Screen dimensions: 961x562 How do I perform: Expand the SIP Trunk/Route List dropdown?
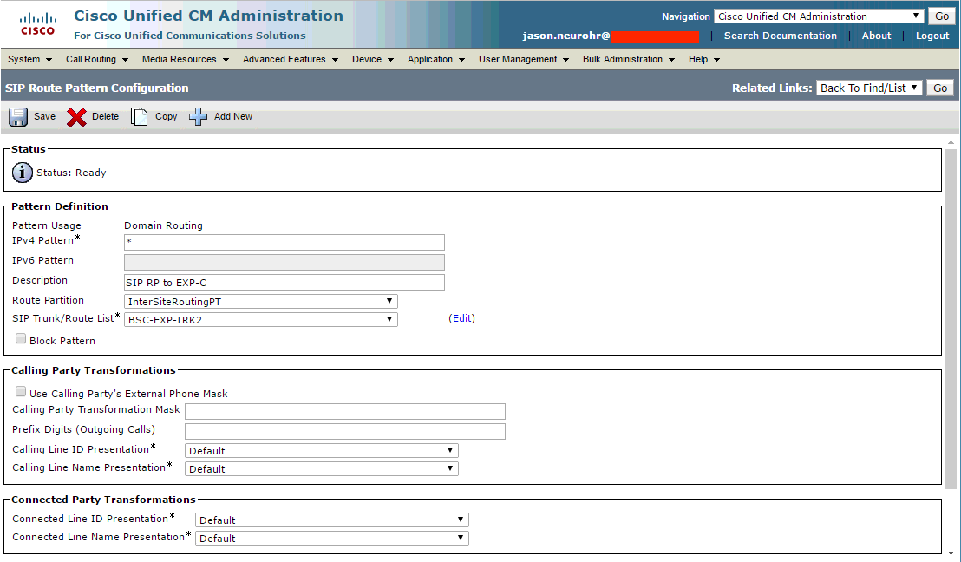260,320
